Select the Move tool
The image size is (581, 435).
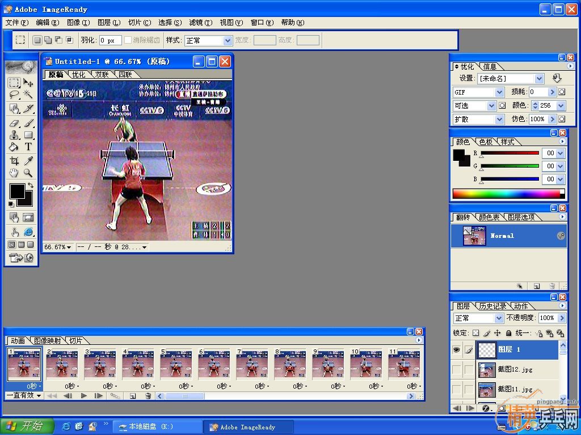28,82
